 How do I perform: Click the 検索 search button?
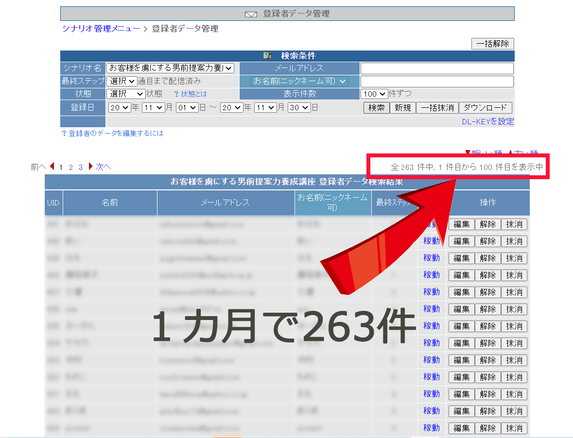(x=376, y=108)
